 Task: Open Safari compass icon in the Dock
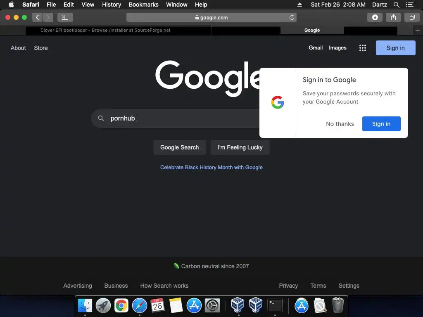[x=140, y=306]
